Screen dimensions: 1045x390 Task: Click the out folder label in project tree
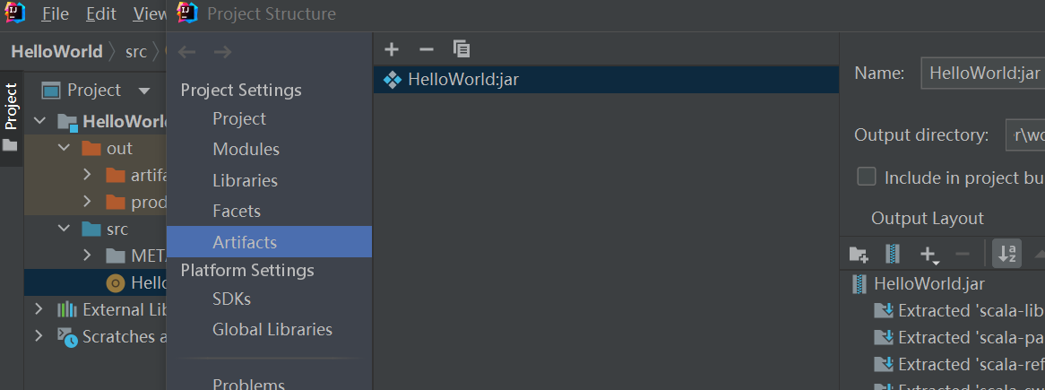click(x=120, y=148)
